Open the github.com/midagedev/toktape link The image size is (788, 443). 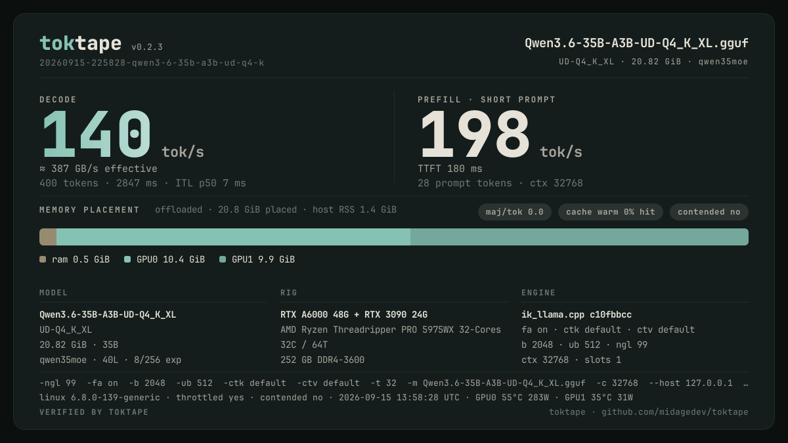pyautogui.click(x=675, y=412)
